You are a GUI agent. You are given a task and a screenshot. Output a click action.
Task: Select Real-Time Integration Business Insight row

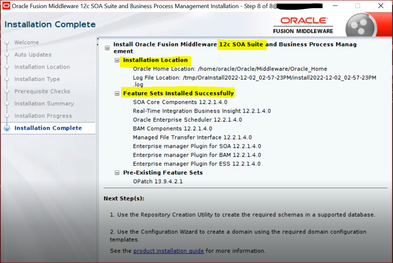(x=202, y=111)
